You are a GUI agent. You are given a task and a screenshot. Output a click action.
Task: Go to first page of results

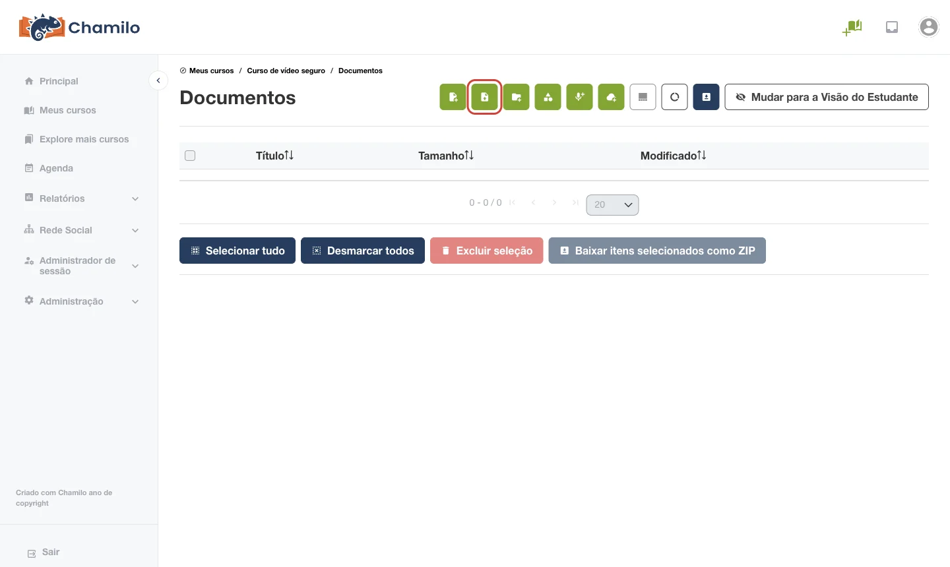tap(513, 202)
